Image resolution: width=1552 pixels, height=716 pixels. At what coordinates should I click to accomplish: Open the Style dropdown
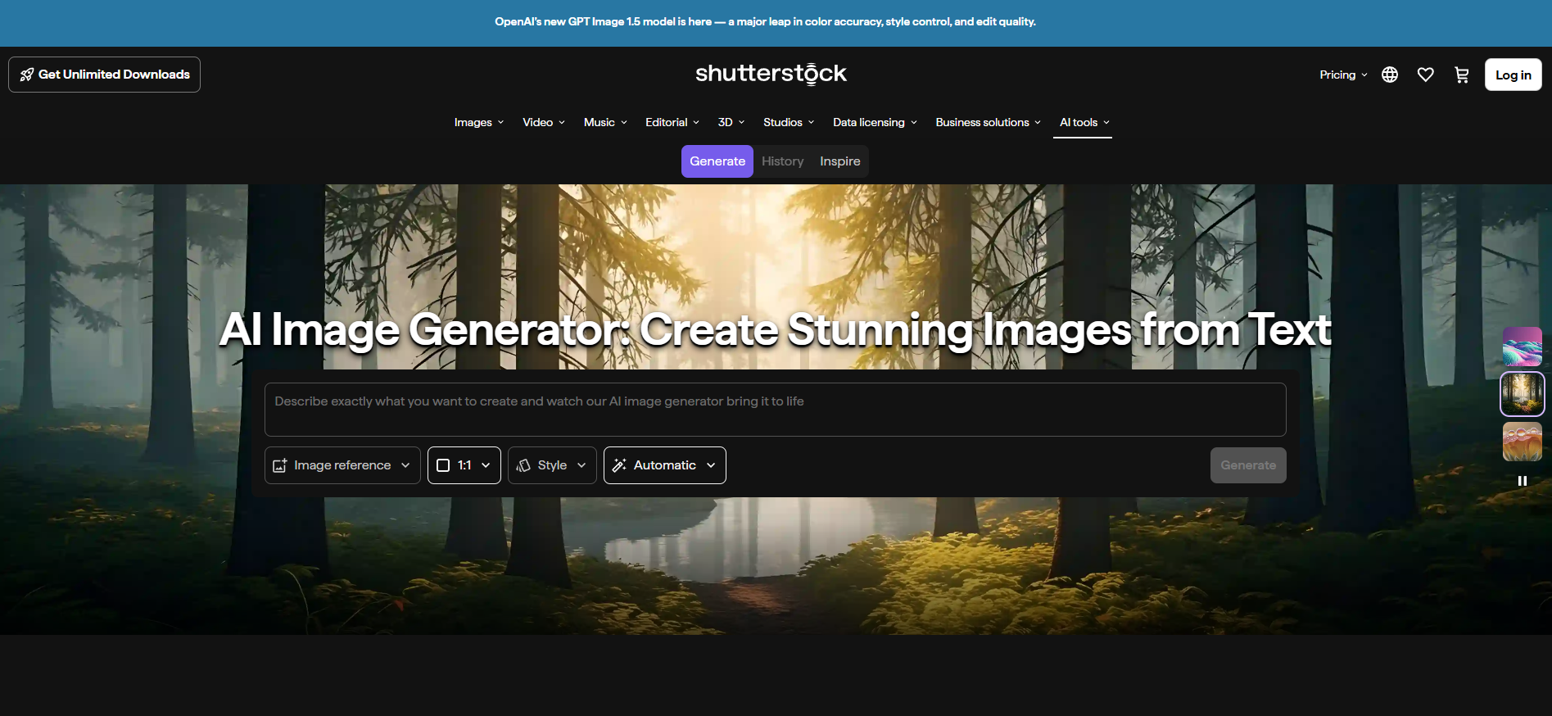(x=552, y=465)
